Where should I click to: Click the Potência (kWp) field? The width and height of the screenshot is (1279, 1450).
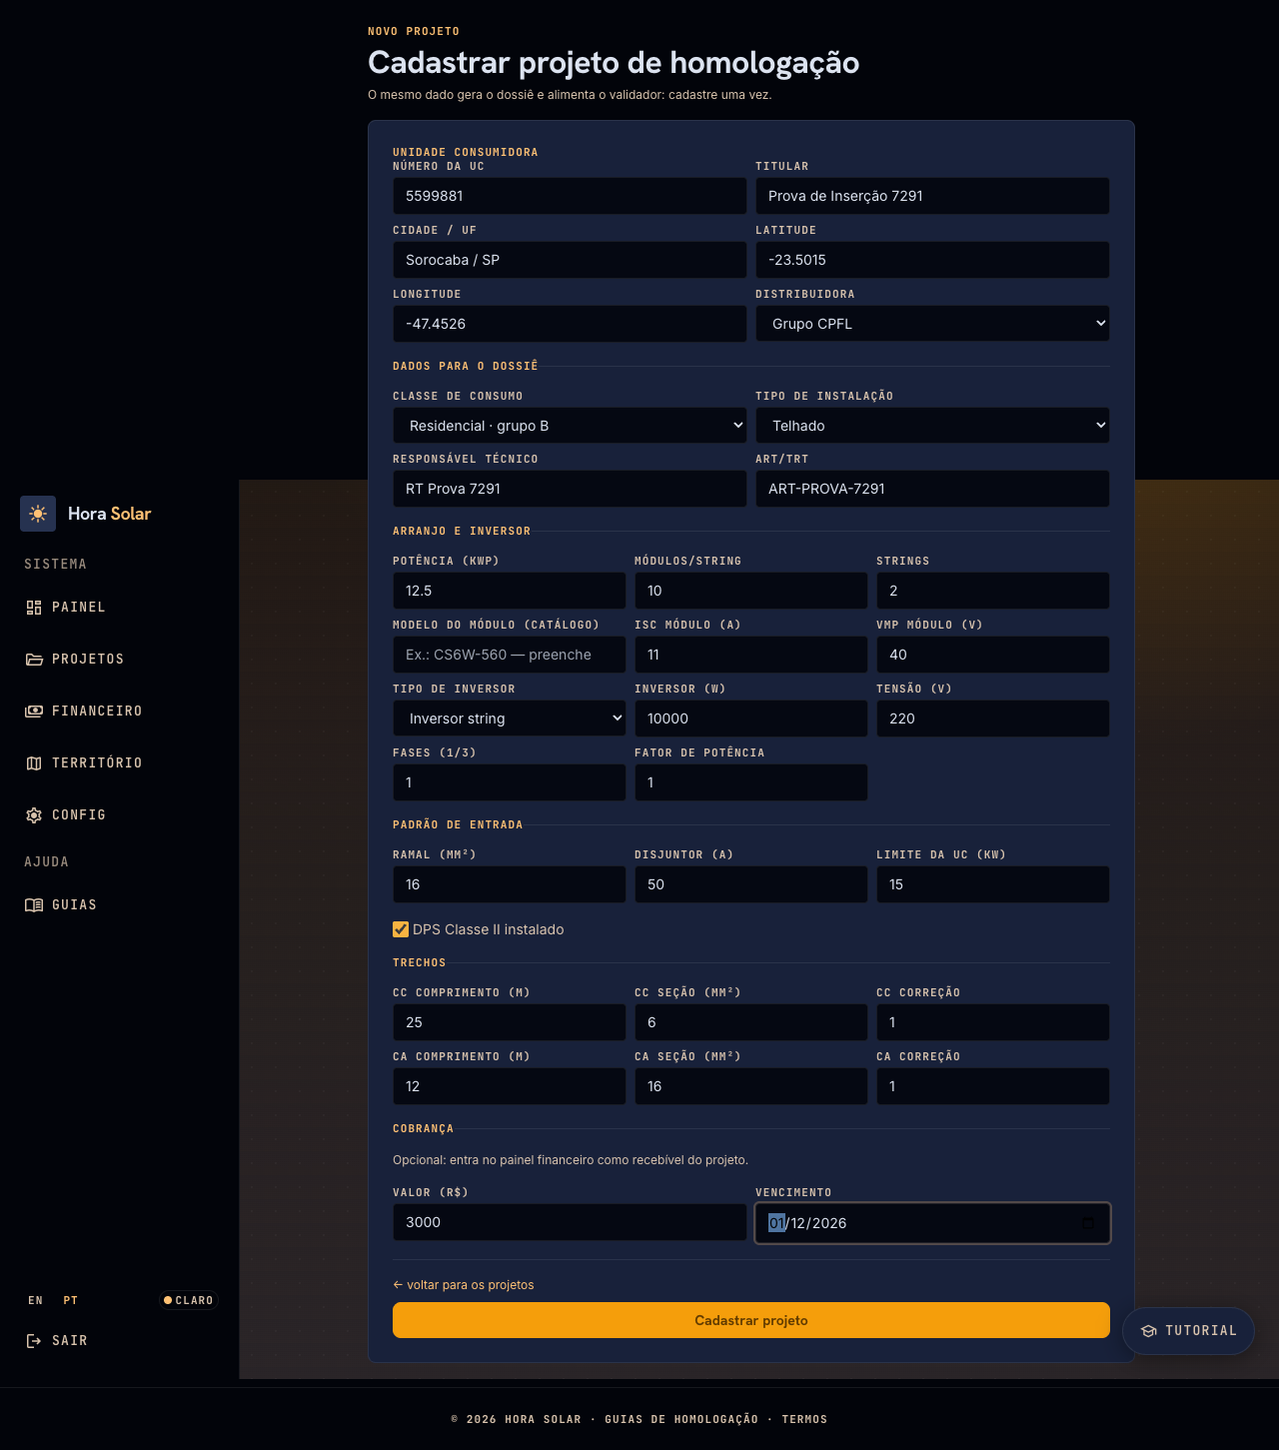tap(510, 591)
